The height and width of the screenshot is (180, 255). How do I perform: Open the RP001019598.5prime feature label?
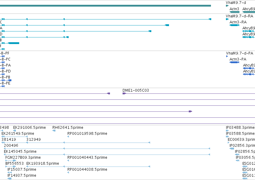coord(87,134)
